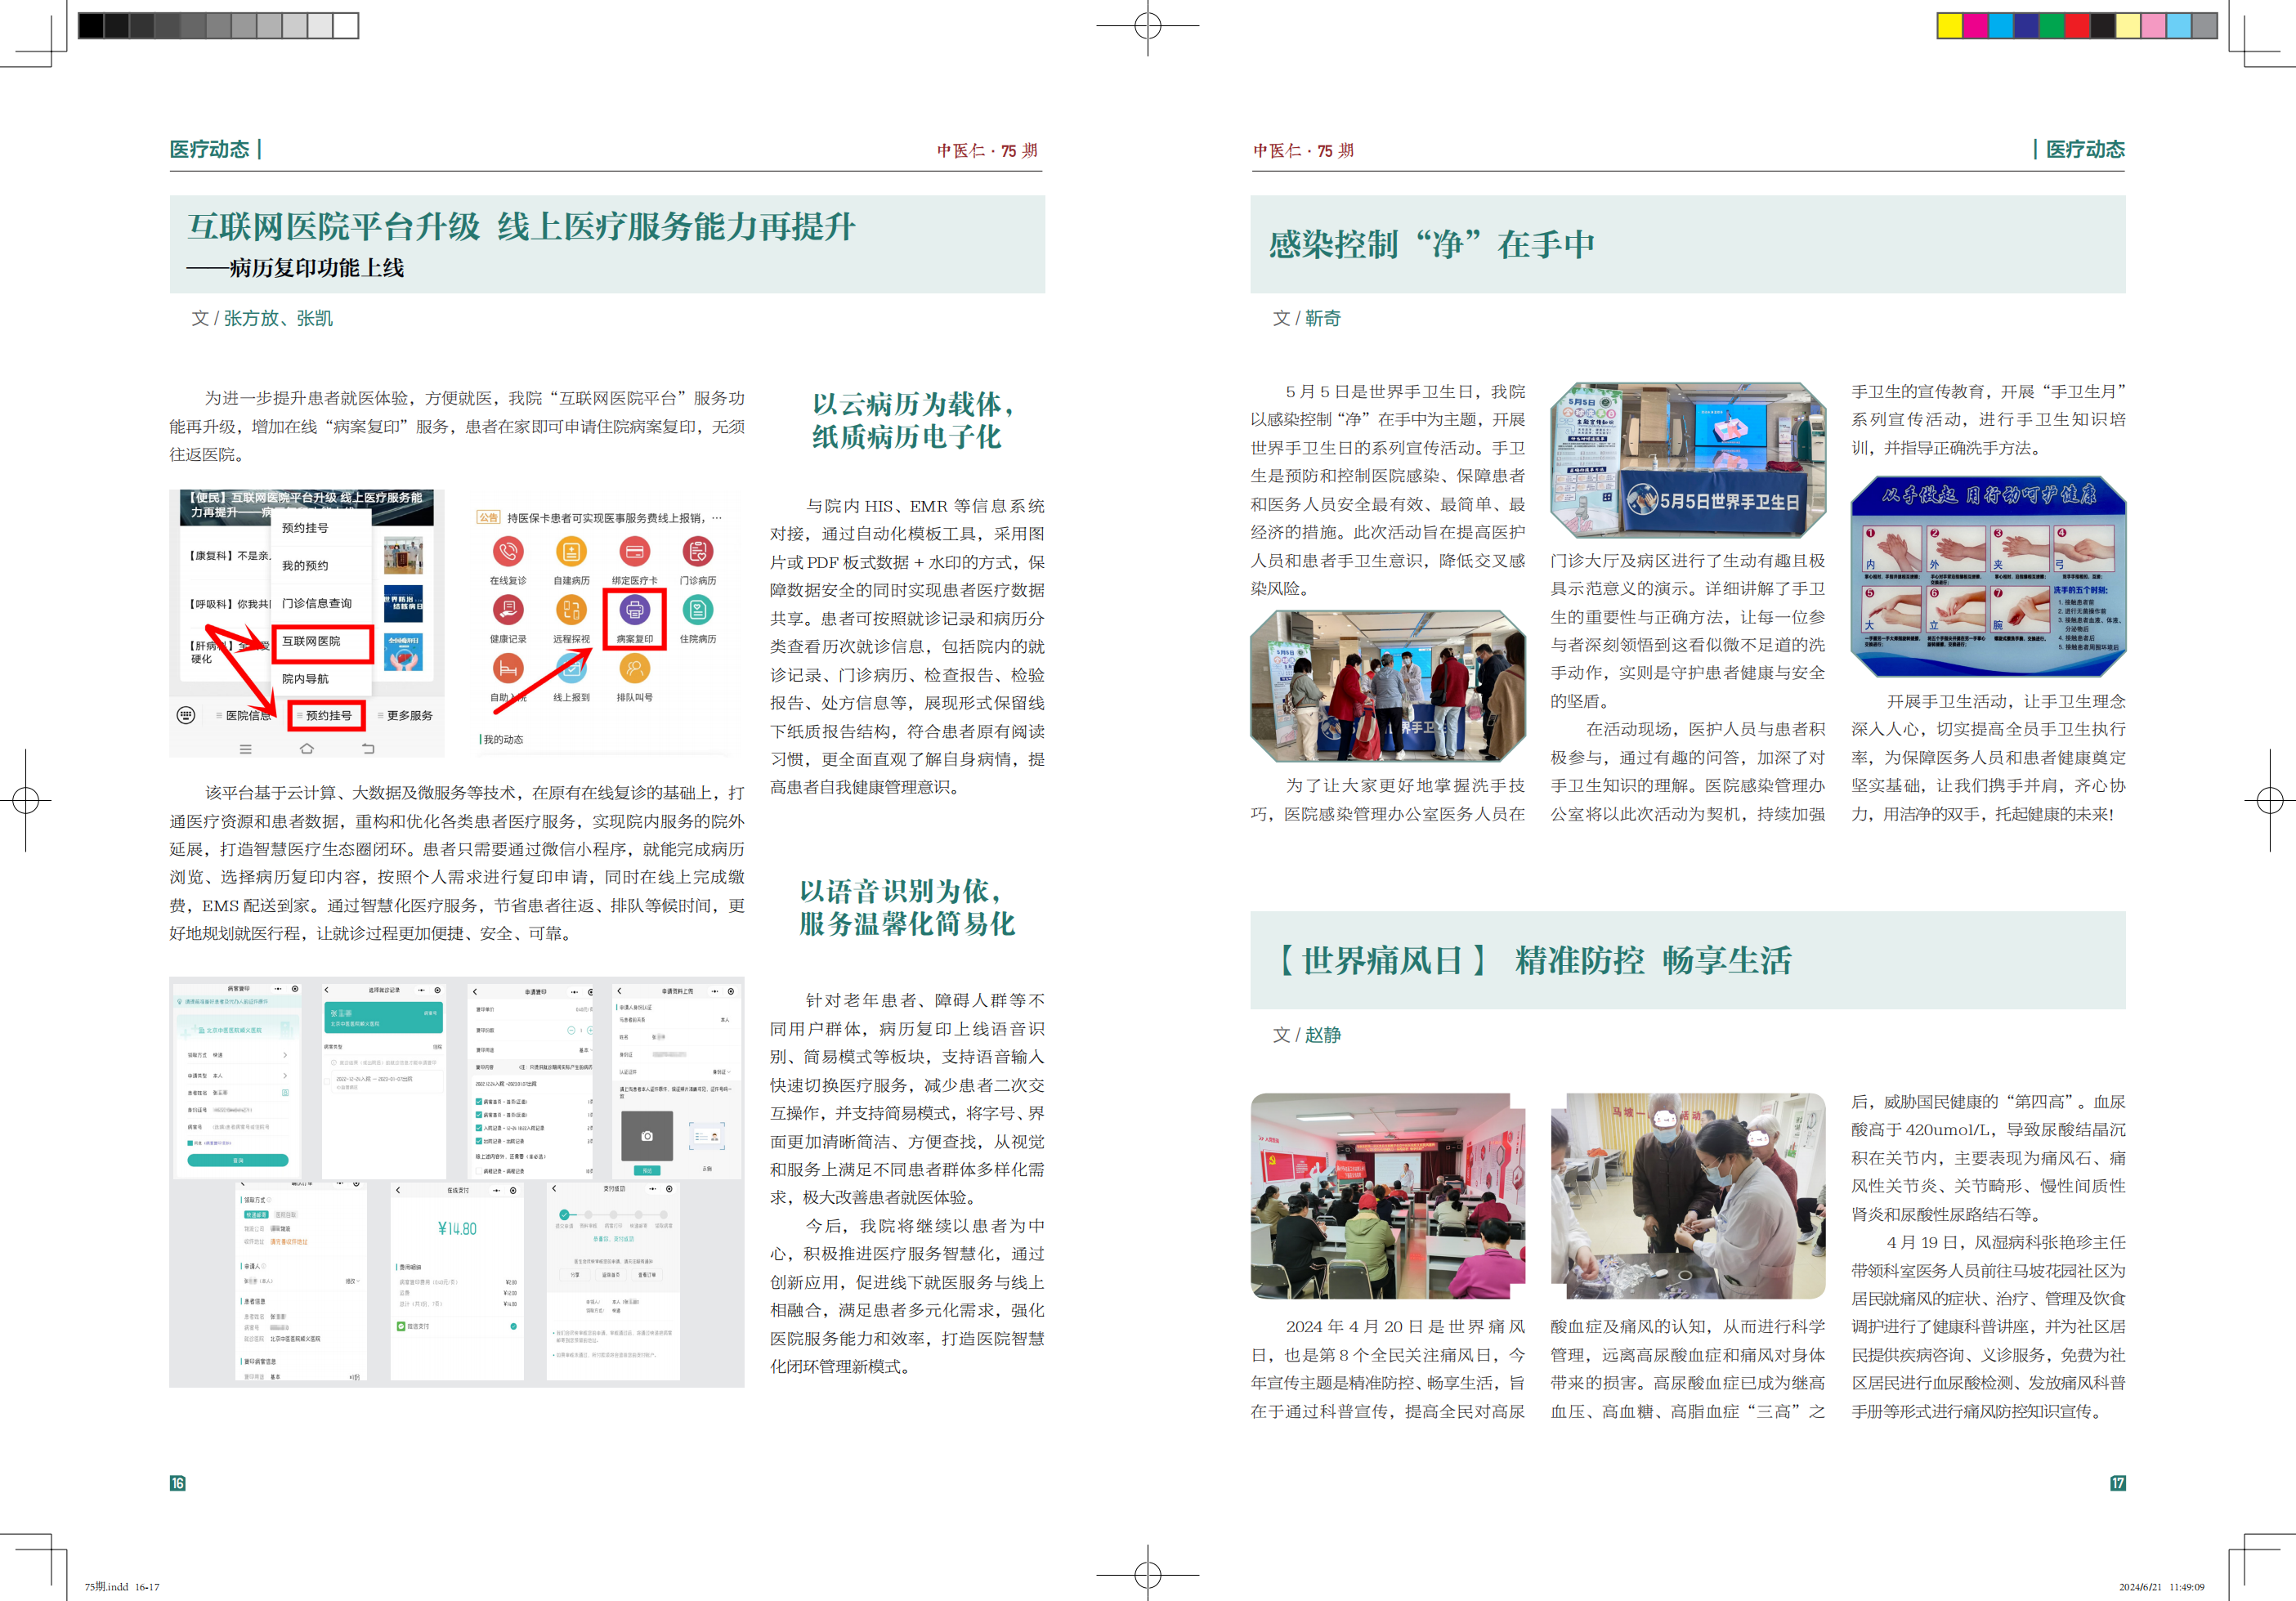Tap the close target icon on 支付成功 screen

pyautogui.click(x=670, y=1189)
